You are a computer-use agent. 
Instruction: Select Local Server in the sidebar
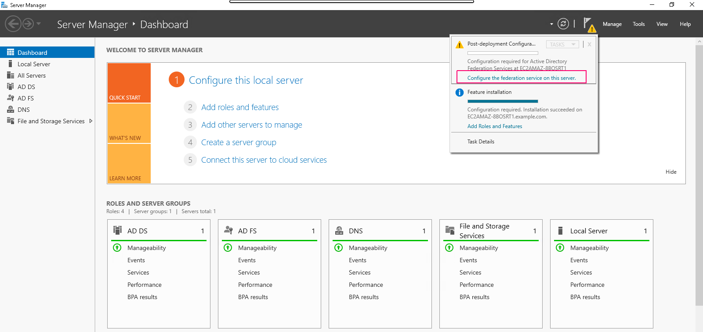tap(47, 64)
